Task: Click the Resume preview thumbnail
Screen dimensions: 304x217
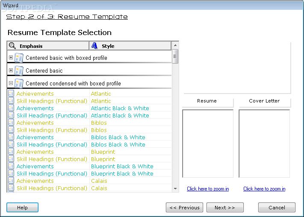Action: (208, 144)
